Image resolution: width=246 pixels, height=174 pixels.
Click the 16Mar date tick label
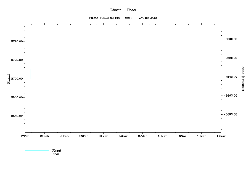[x=201, y=136]
